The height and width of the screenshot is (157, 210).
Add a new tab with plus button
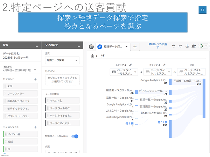(135, 47)
